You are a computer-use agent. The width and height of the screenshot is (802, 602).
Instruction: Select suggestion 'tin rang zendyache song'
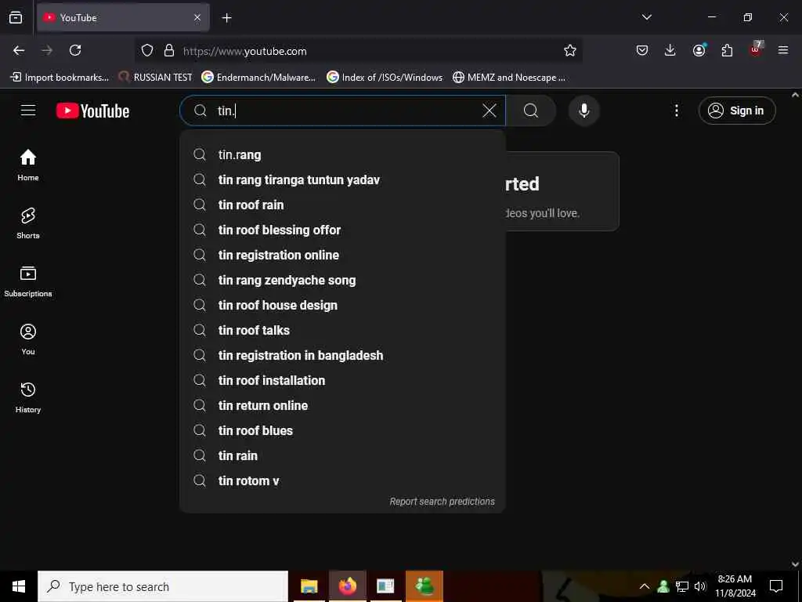coord(342,280)
